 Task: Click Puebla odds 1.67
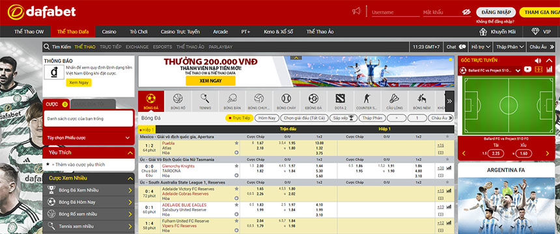tap(260, 143)
